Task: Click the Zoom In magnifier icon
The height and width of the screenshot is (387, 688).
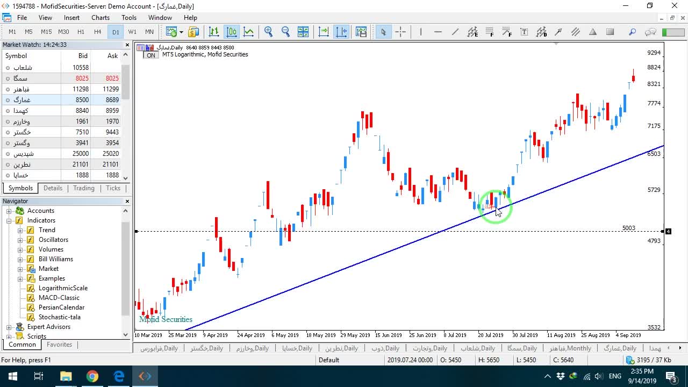Action: pos(268,32)
